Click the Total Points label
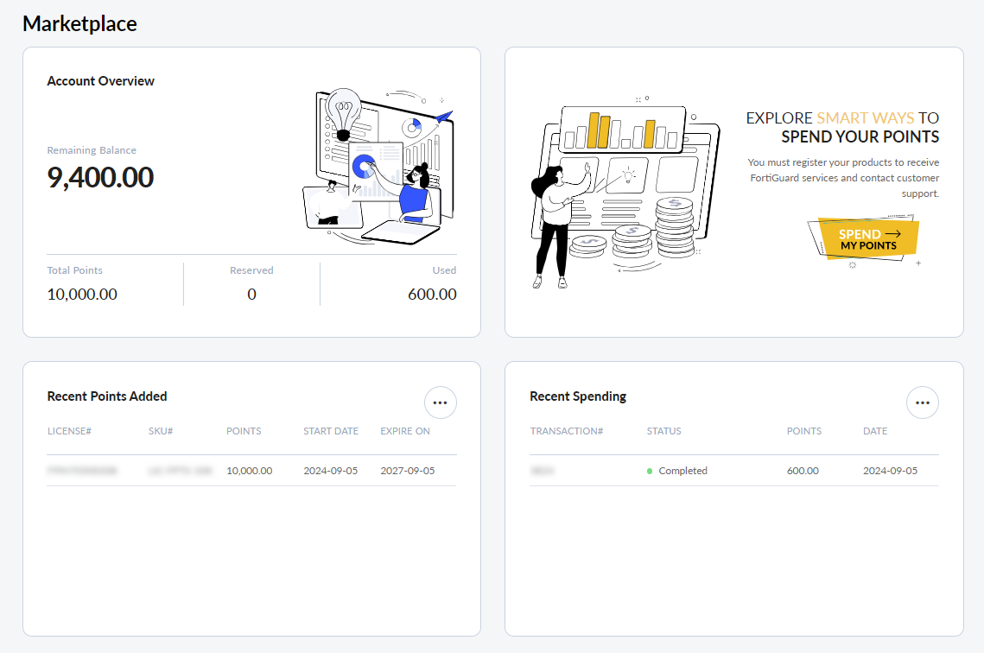Viewport: 984px width, 653px height. point(74,270)
